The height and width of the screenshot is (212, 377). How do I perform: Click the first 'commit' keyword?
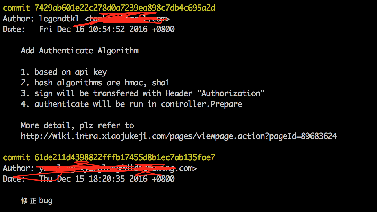pos(16,8)
